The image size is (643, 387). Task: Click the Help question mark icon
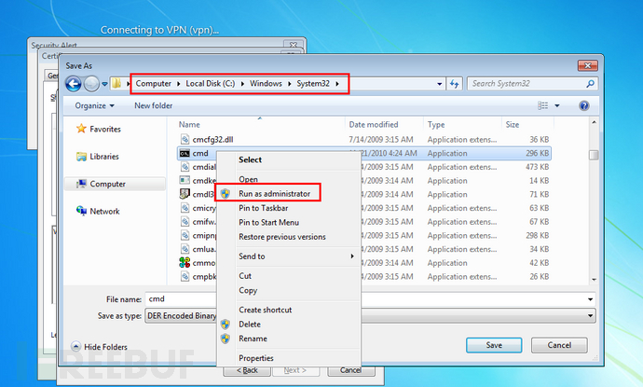pos(584,105)
